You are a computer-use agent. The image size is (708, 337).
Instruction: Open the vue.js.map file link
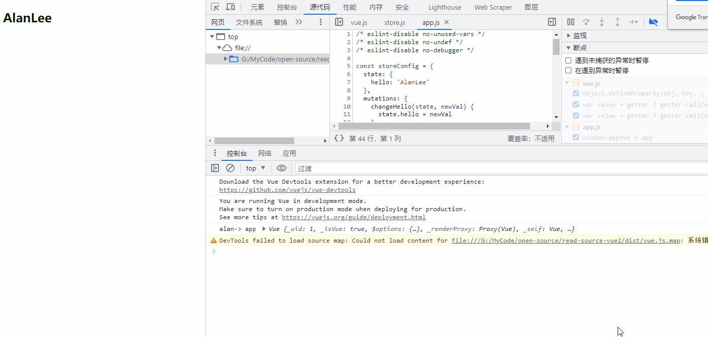pyautogui.click(x=566, y=241)
